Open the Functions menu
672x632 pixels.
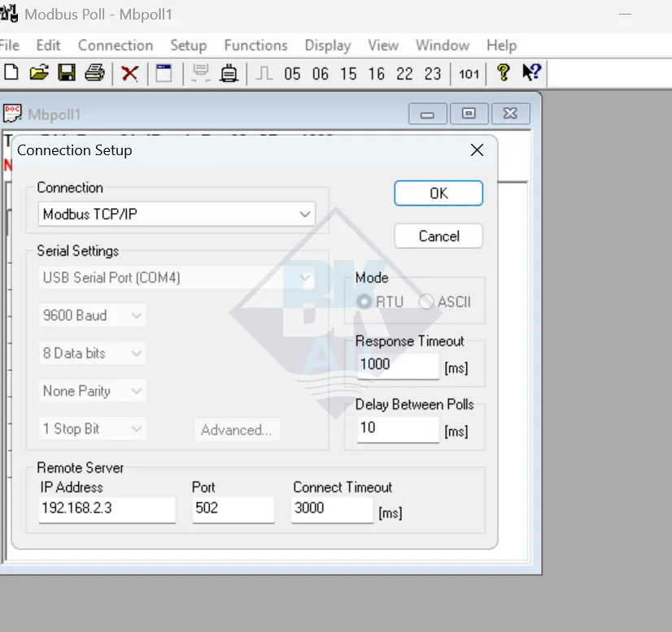(255, 45)
